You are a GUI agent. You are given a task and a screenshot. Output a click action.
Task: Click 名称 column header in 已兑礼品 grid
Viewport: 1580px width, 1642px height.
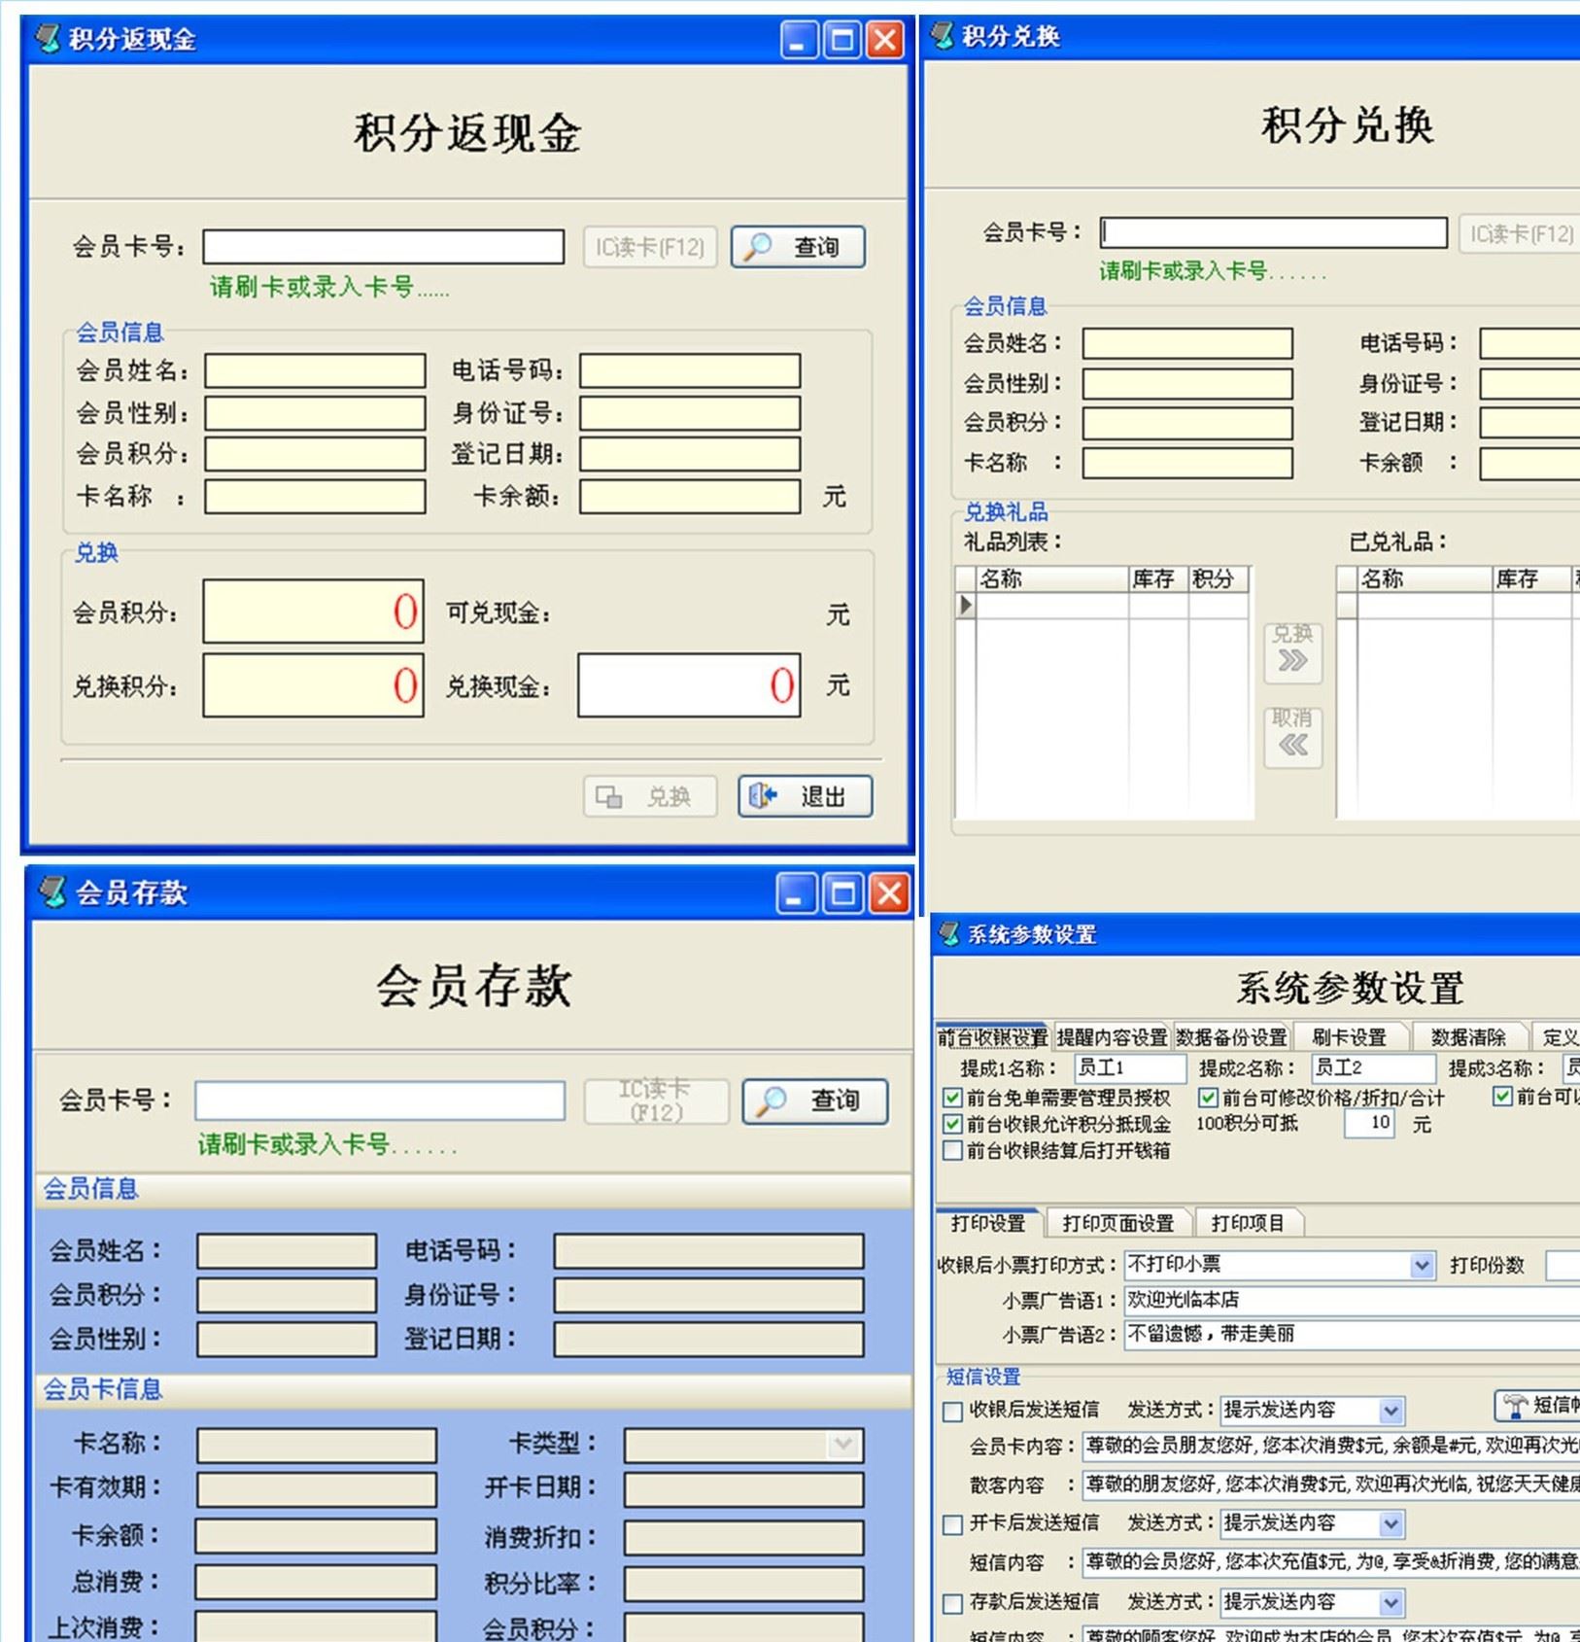[1425, 579]
